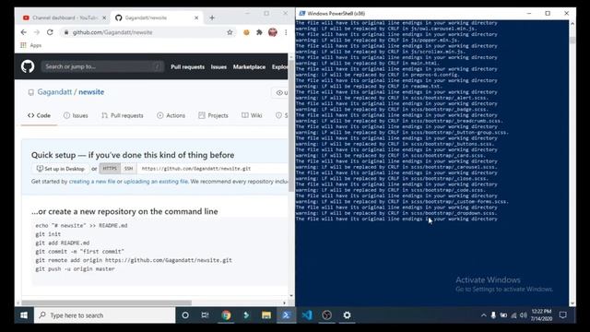Open the Action Center notifications

click(x=563, y=315)
